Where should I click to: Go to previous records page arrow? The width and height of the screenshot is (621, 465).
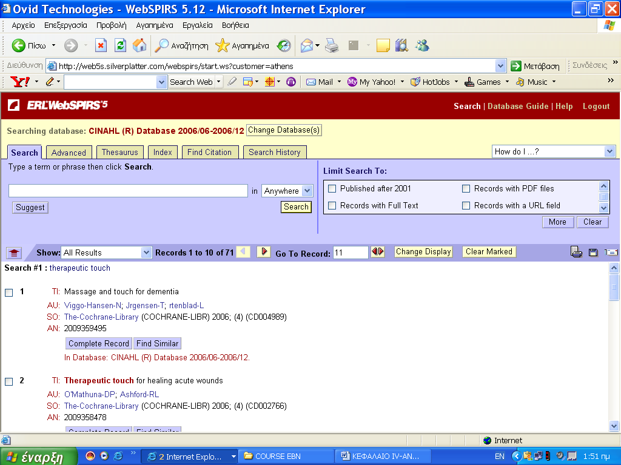tap(243, 251)
